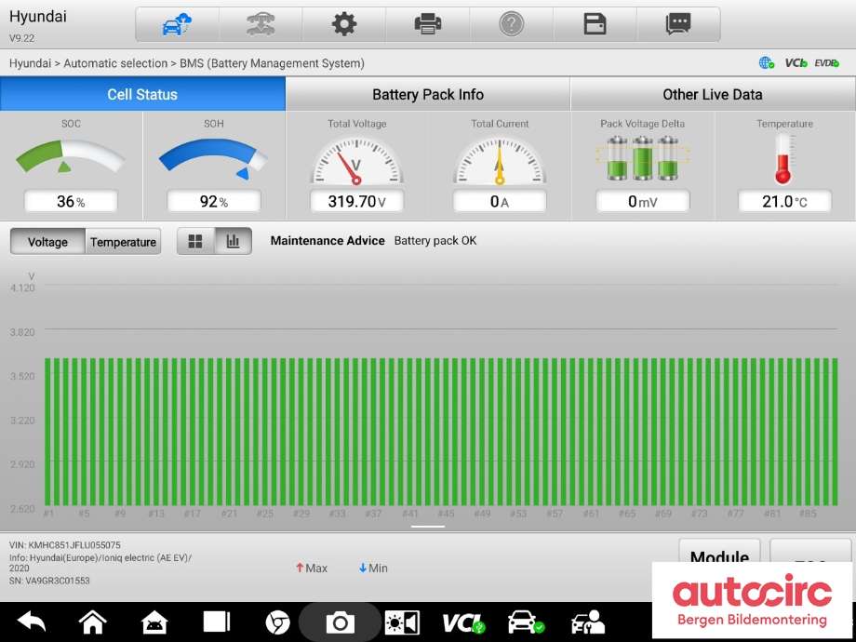Take a screenshot with camera icon

point(341,622)
